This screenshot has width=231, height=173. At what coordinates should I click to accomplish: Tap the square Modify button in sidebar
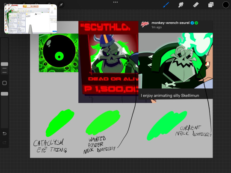pyautogui.click(x=5, y=83)
